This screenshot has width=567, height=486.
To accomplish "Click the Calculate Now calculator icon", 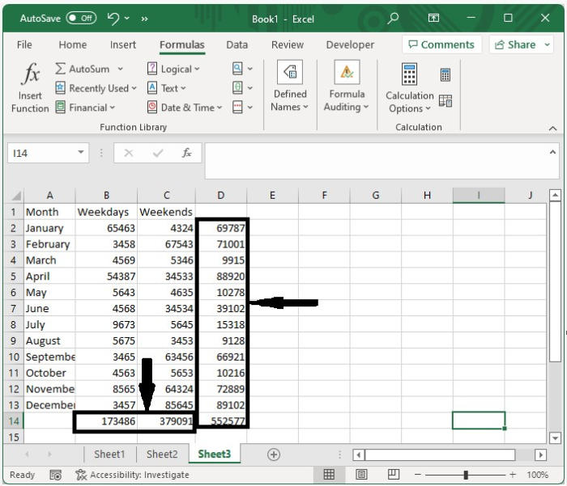I will click(446, 74).
